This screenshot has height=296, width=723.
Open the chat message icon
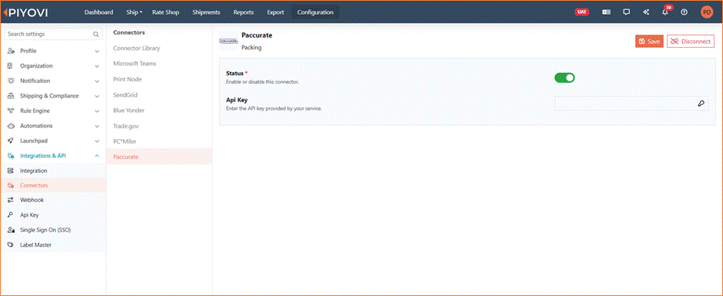(x=626, y=12)
